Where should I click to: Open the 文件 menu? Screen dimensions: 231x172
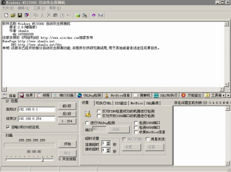pos(8,8)
